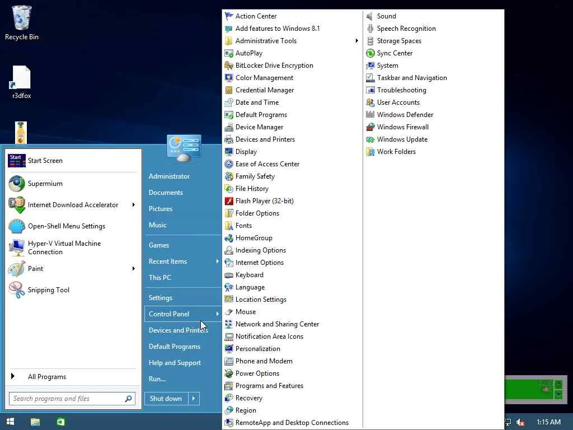
Task: Open Color Management icon
Action: click(229, 78)
